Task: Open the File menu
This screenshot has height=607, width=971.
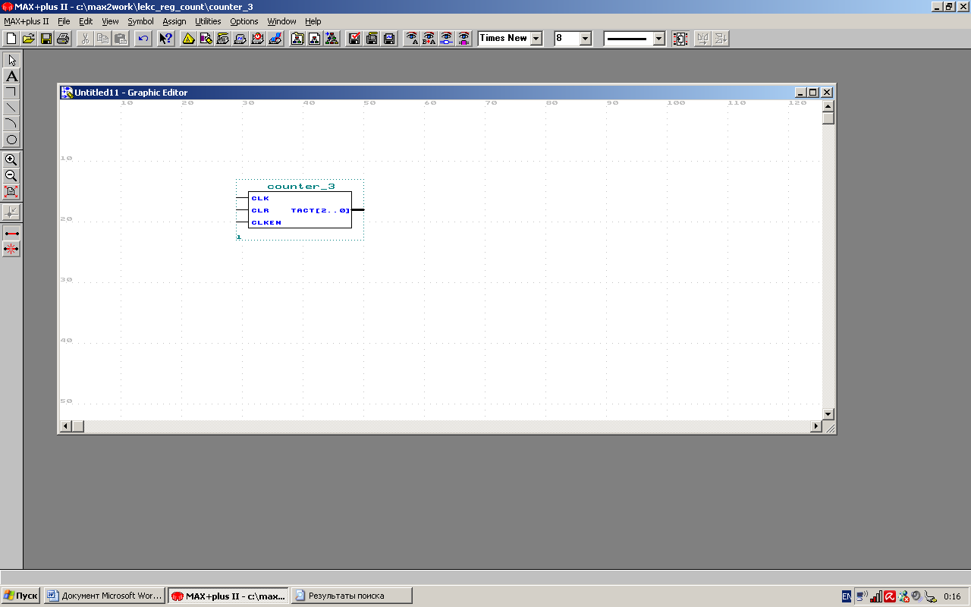Action: coord(64,21)
